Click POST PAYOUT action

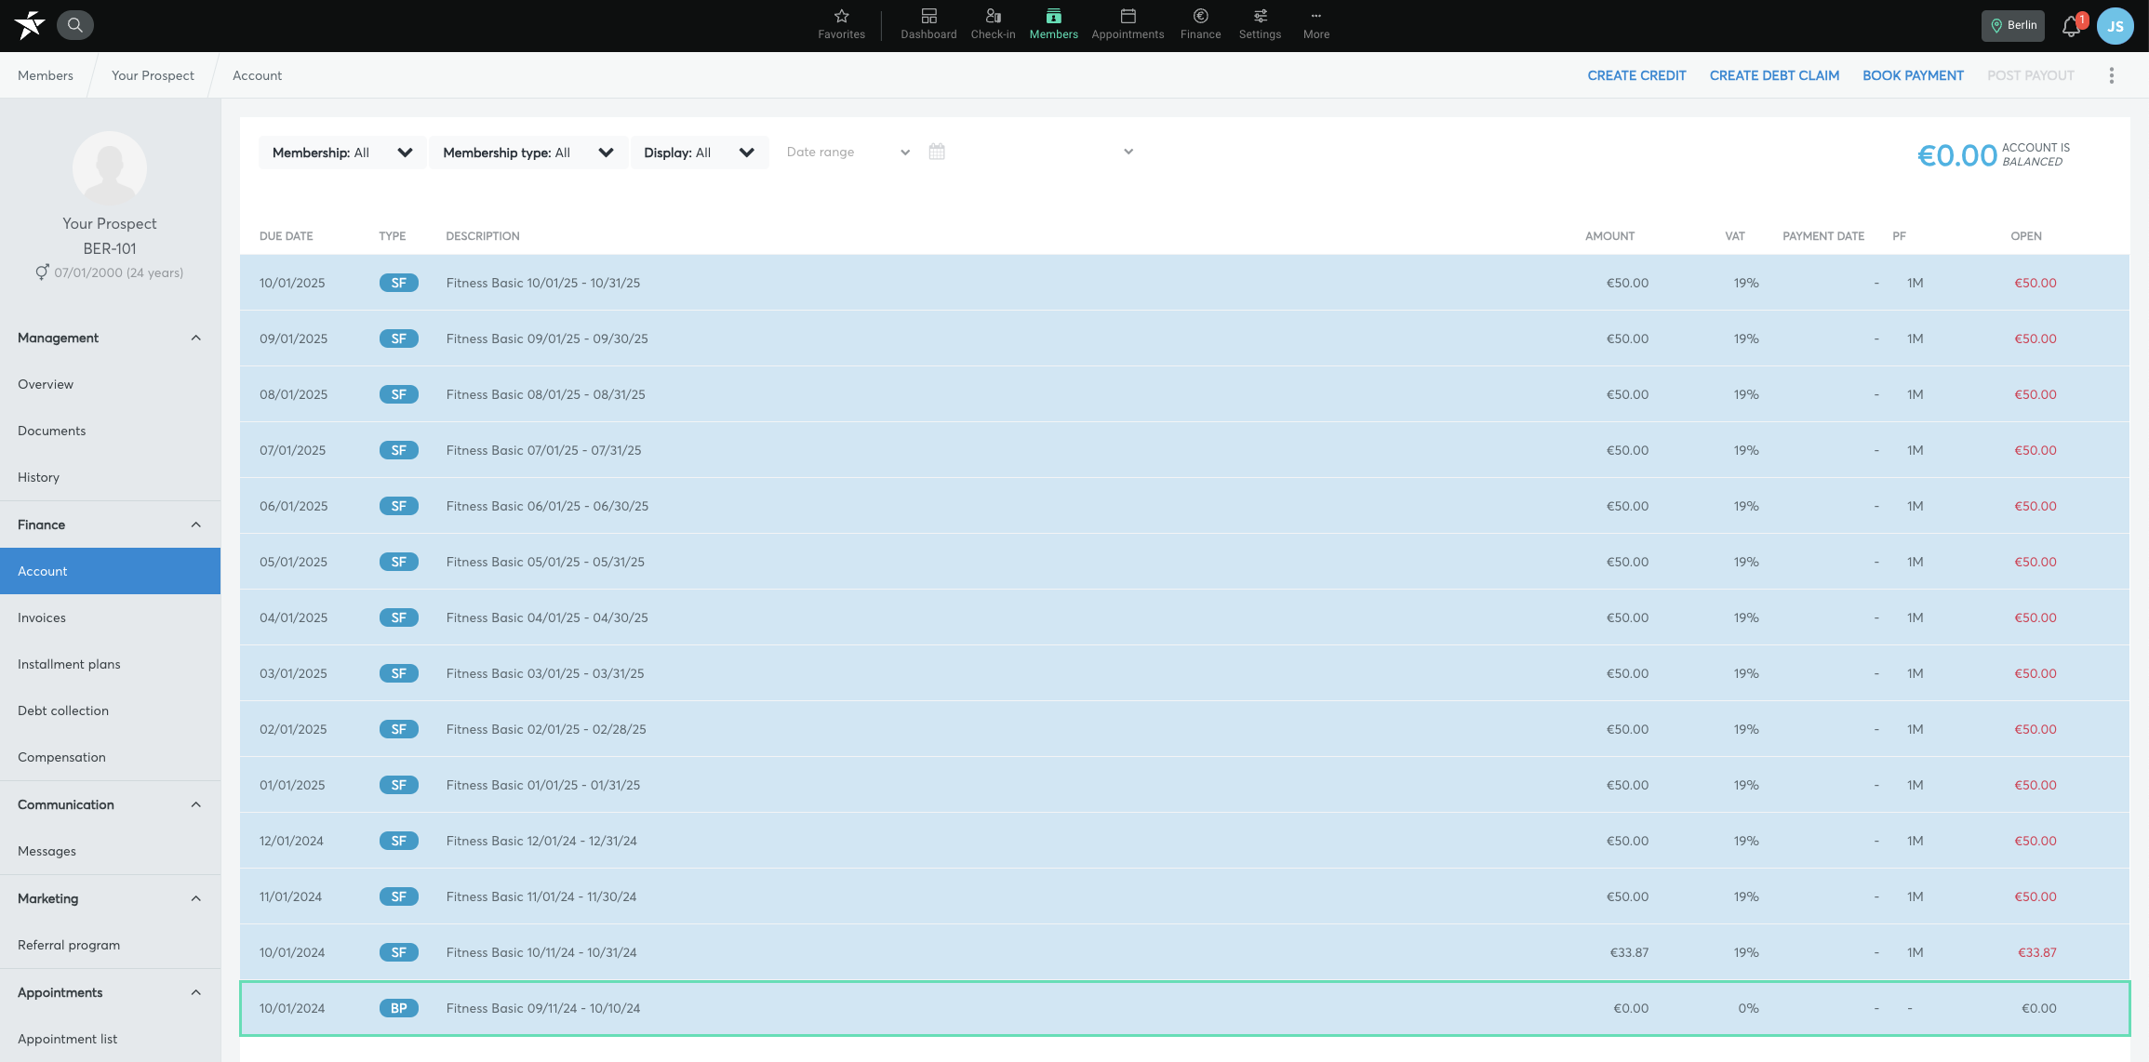pyautogui.click(x=2031, y=75)
